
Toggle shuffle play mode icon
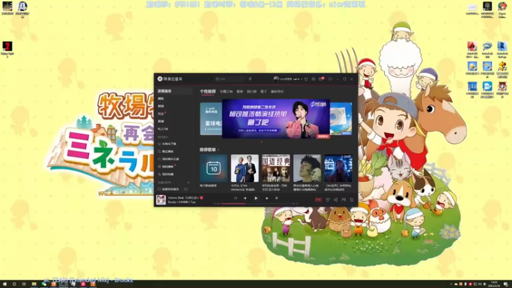click(x=236, y=198)
